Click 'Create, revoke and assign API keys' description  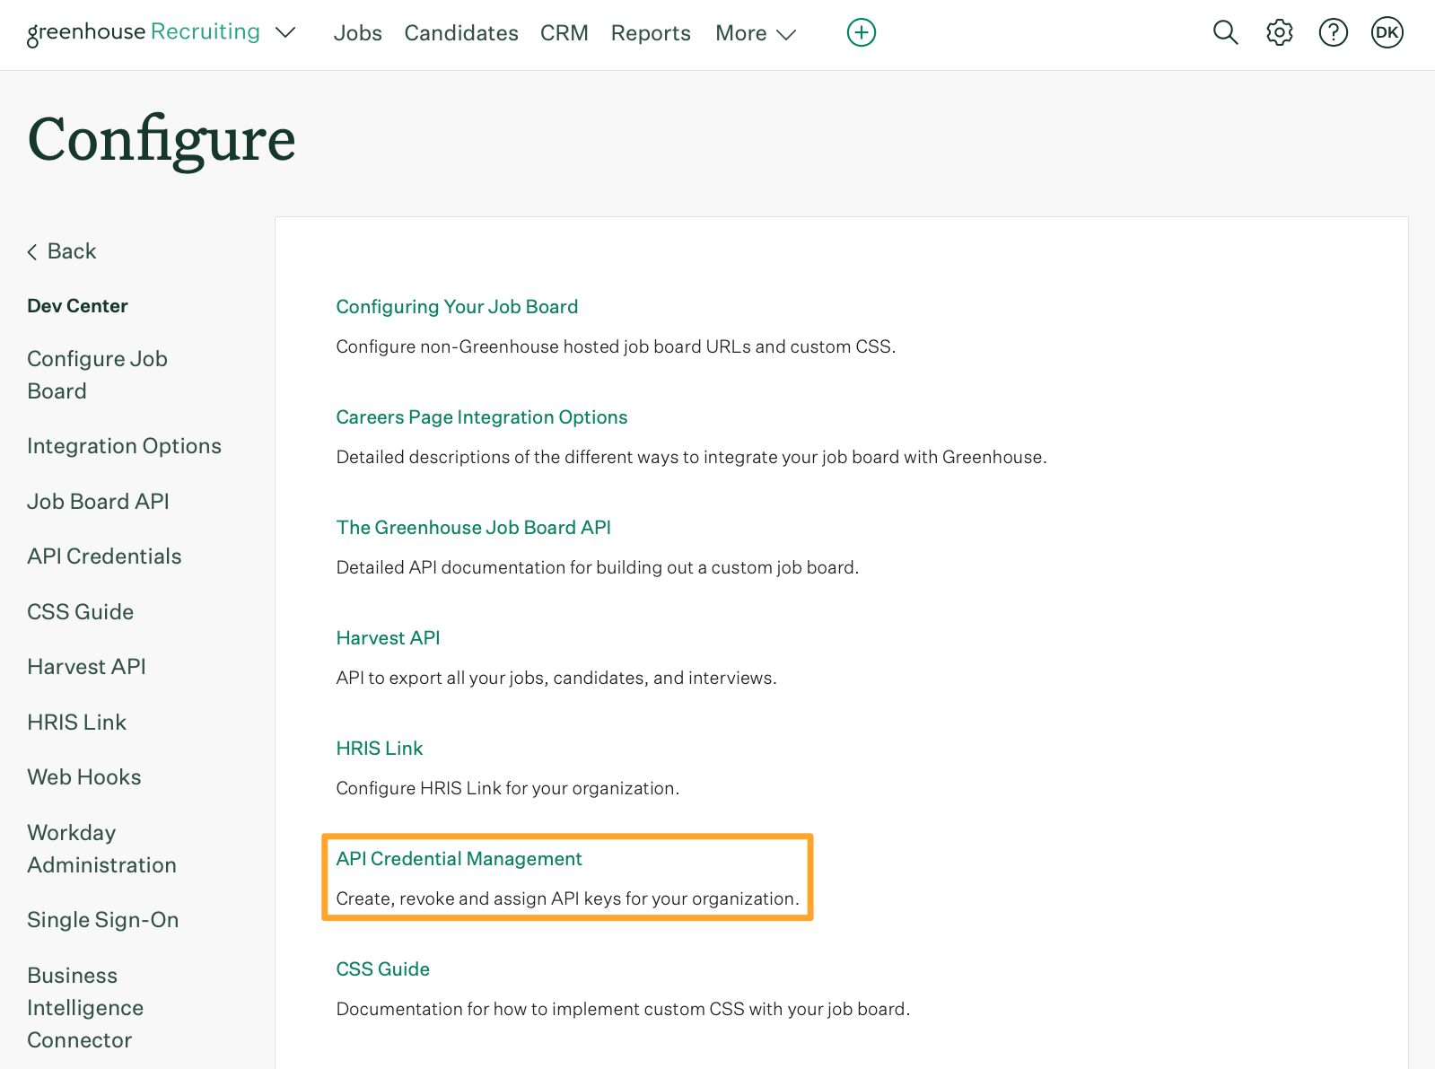click(x=567, y=898)
